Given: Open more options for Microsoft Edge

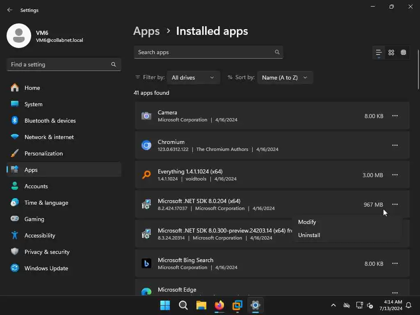Looking at the screenshot, I should 395,293.
